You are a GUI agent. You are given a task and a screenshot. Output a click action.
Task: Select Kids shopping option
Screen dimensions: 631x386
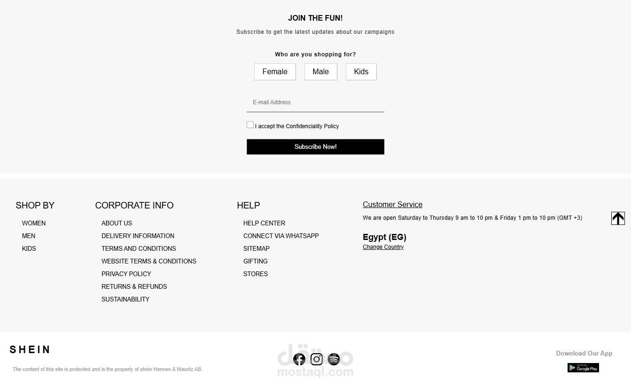click(361, 72)
